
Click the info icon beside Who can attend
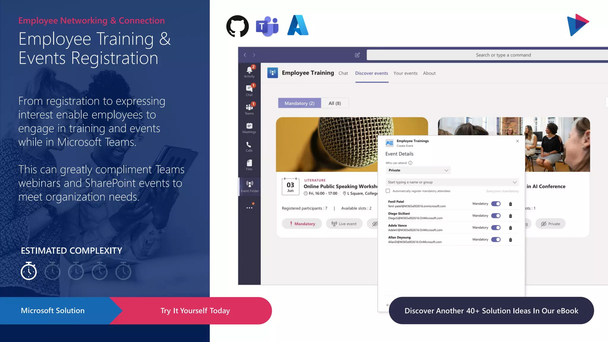[x=410, y=163]
